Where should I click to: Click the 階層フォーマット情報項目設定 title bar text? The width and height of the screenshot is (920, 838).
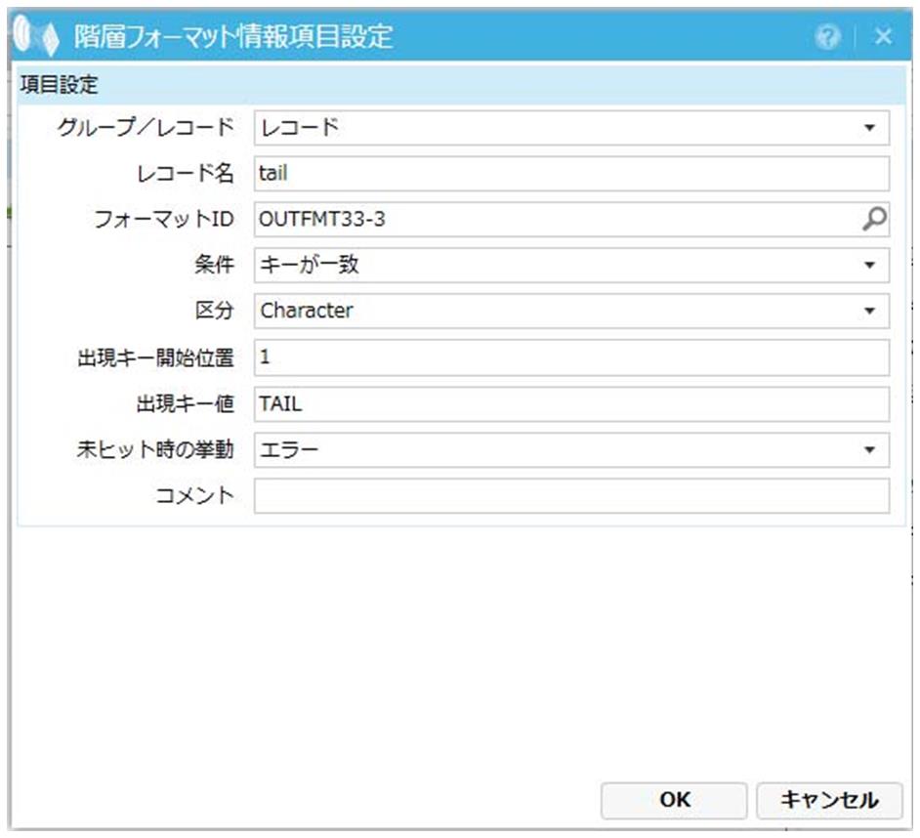click(x=233, y=38)
